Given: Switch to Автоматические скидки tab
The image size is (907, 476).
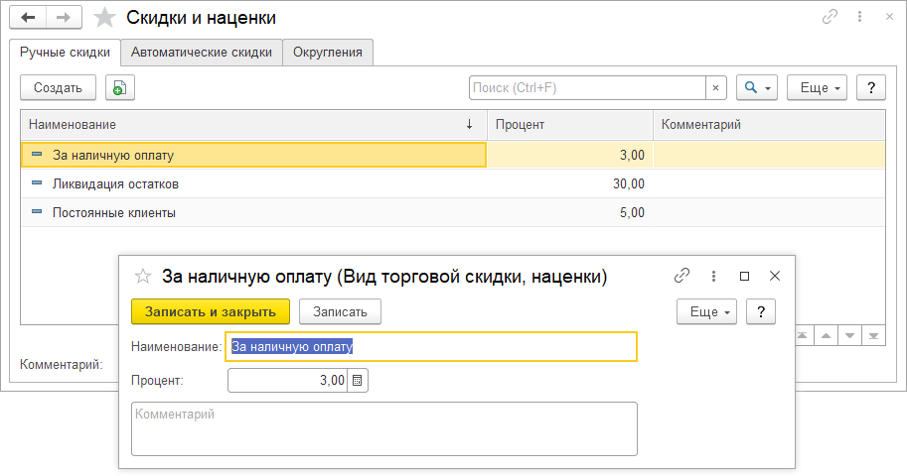Looking at the screenshot, I should pyautogui.click(x=202, y=53).
